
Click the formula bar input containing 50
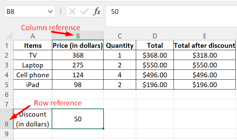coord(170,12)
